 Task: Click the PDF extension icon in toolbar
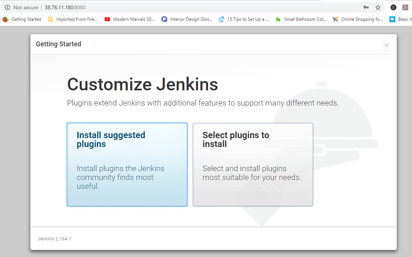[x=405, y=7]
